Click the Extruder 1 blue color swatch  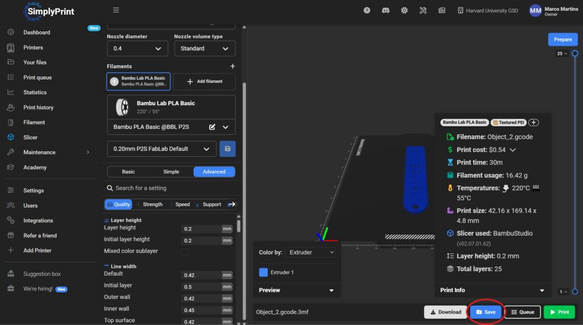tap(263, 272)
